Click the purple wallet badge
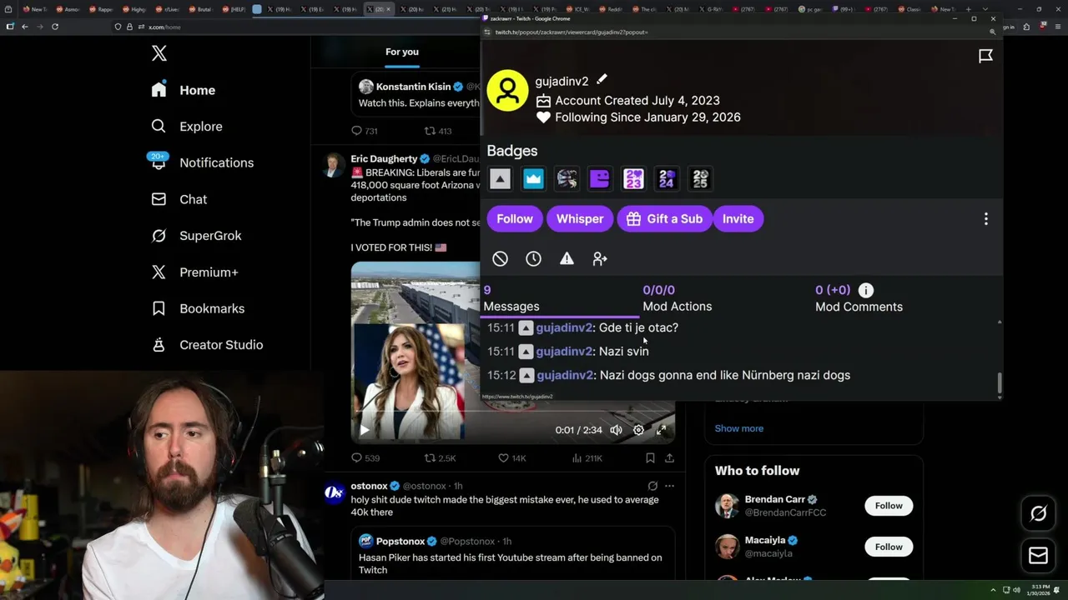Screen dimensions: 1068x600 point(600,178)
